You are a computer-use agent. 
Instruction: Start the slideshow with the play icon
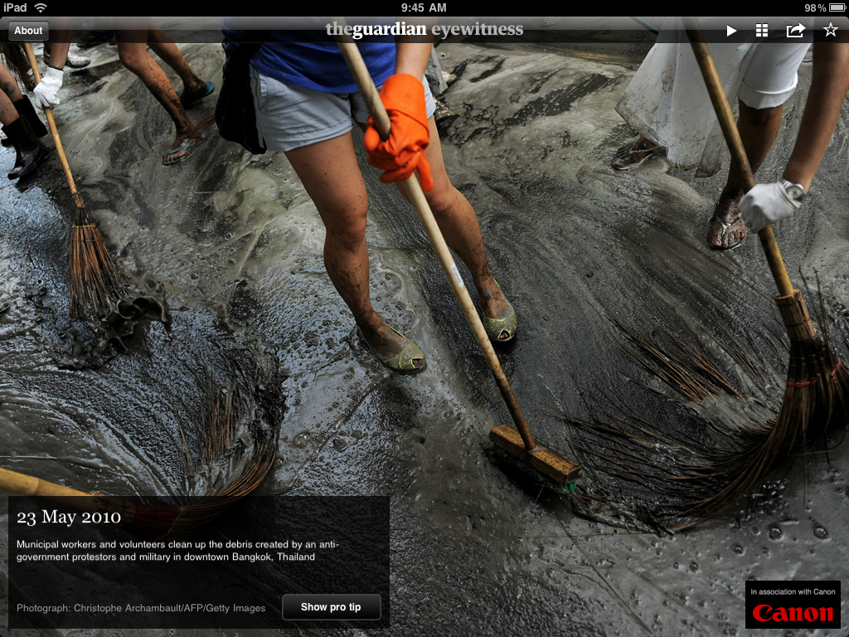point(731,31)
